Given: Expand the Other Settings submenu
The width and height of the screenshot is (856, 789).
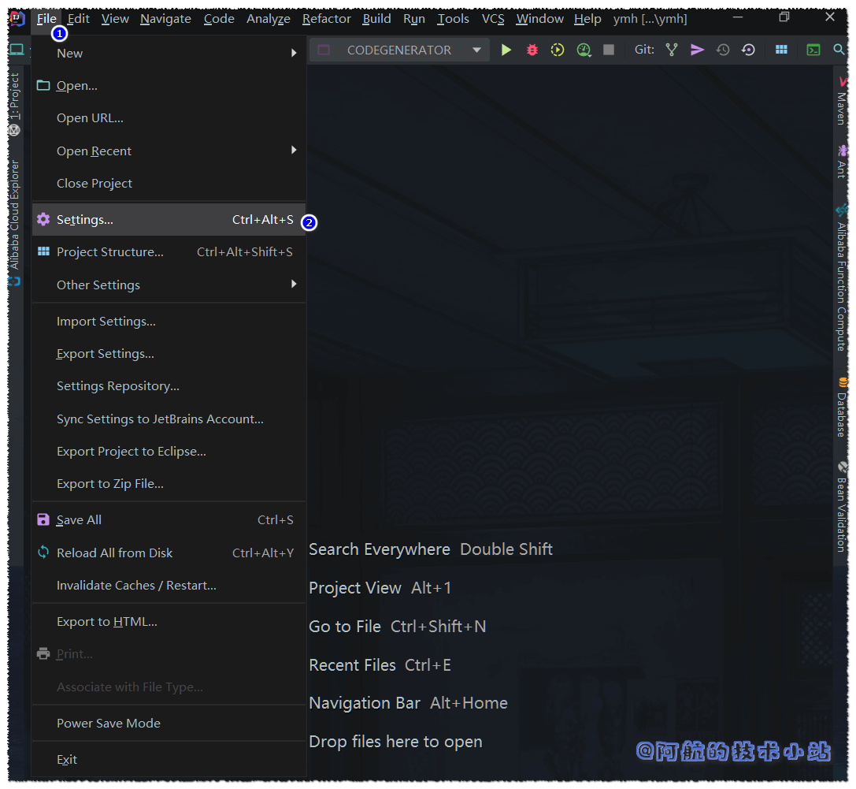Looking at the screenshot, I should pos(118,285).
